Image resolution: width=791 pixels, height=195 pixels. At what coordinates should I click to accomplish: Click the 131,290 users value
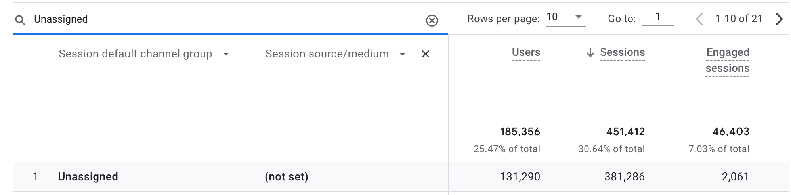click(x=520, y=177)
